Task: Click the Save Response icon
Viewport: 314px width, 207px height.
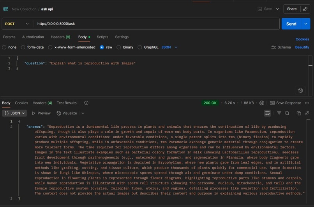Action: [272, 103]
